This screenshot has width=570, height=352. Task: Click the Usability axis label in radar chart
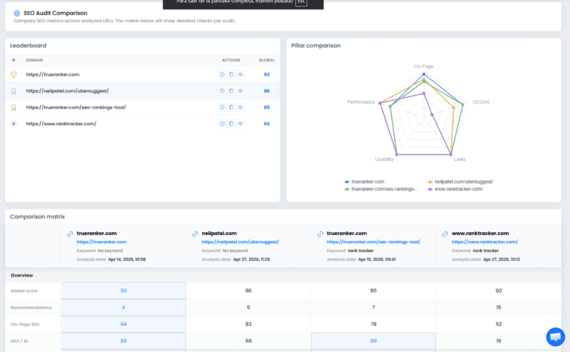click(x=384, y=159)
